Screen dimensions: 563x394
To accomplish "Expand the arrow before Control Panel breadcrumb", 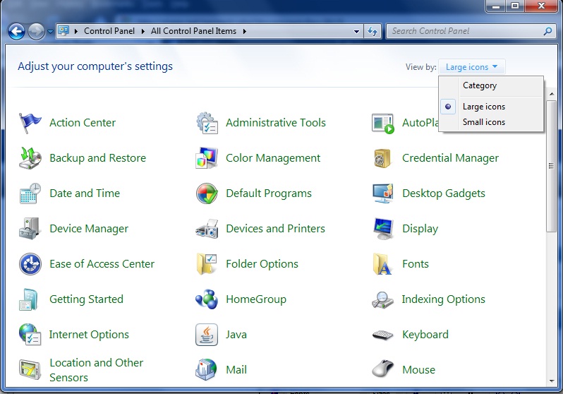I will point(75,31).
